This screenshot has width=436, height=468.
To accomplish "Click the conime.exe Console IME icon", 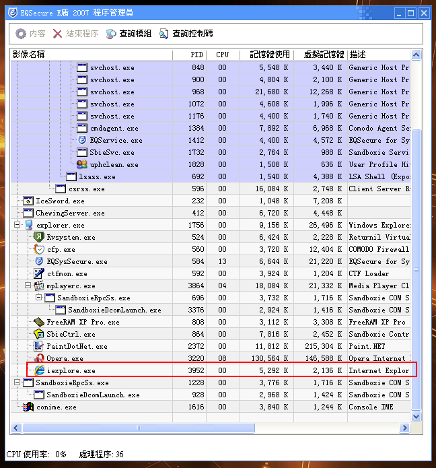I will pyautogui.click(x=28, y=407).
